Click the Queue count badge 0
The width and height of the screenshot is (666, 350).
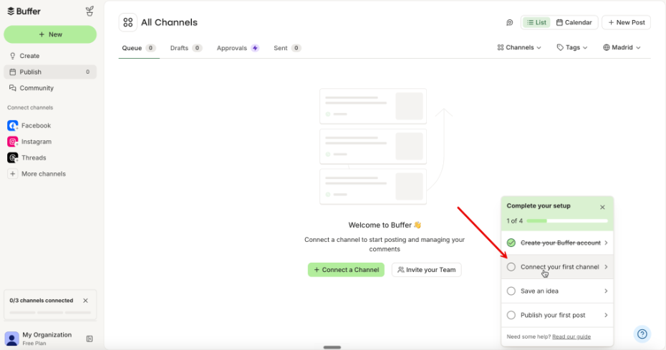pos(150,48)
